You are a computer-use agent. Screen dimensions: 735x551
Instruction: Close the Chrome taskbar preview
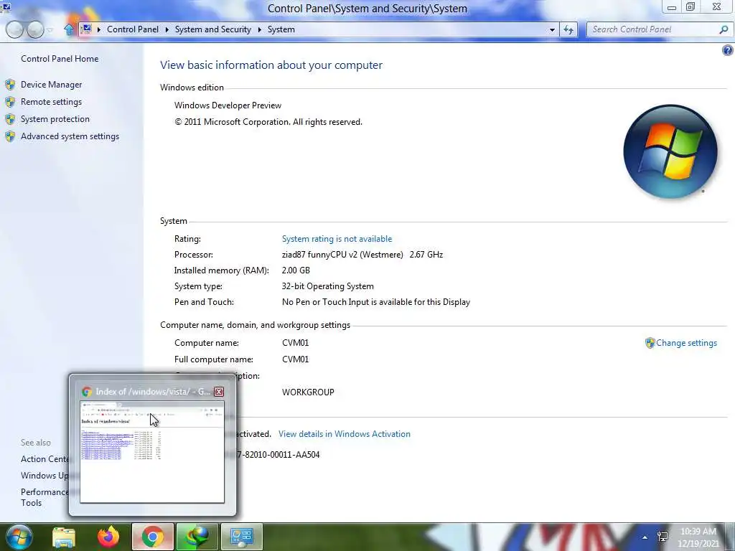(x=219, y=392)
